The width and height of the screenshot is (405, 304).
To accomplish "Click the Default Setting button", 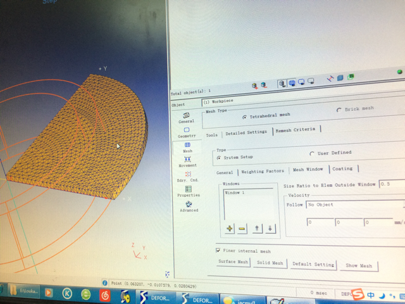I will 313,265.
